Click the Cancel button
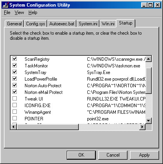This screenshot has width=163, height=164. [x=113, y=155]
